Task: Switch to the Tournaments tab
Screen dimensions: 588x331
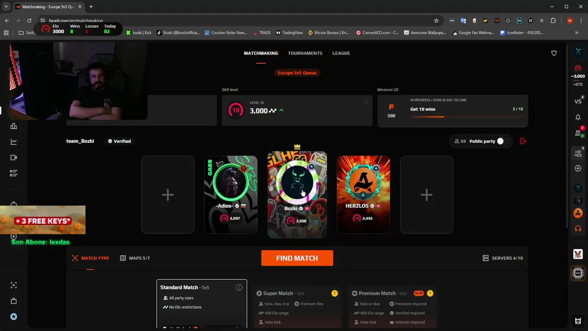Action: [x=305, y=53]
